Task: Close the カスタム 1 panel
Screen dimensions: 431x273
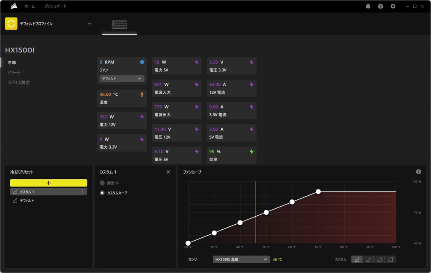Action: click(x=168, y=172)
